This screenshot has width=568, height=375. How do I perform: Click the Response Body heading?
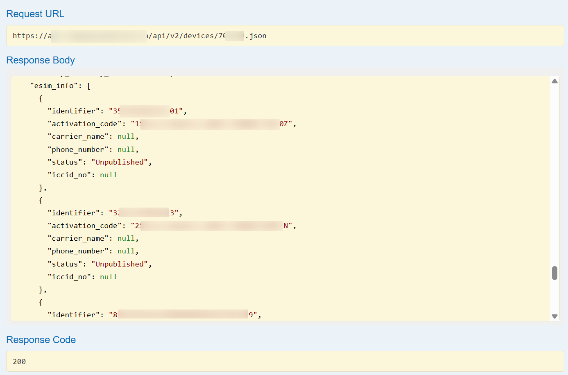tap(41, 60)
